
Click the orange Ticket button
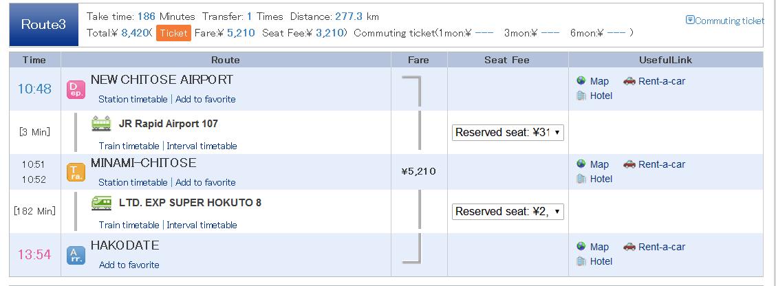tap(173, 33)
